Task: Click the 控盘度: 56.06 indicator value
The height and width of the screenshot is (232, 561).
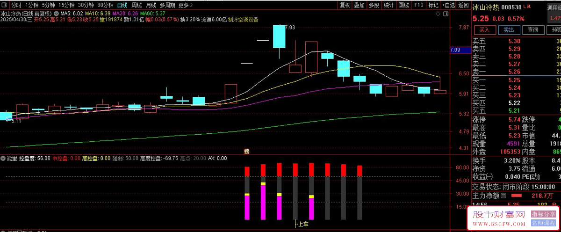Action: (35, 158)
